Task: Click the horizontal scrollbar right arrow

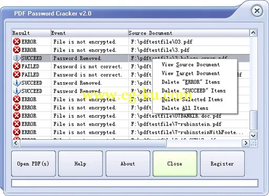Action: pyautogui.click(x=245, y=143)
